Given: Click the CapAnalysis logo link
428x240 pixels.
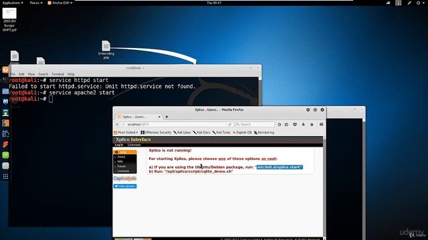Looking at the screenshot, I should click(125, 179).
